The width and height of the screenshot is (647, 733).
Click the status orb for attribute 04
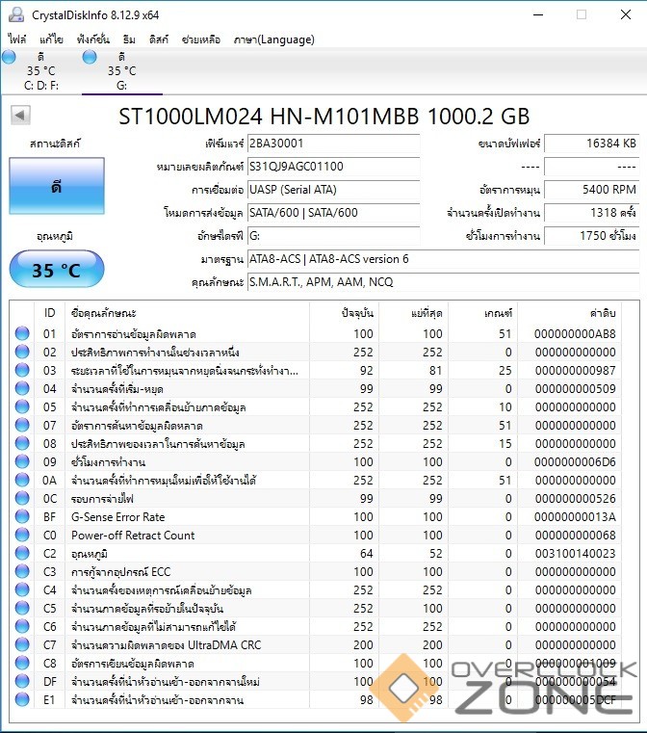22,388
